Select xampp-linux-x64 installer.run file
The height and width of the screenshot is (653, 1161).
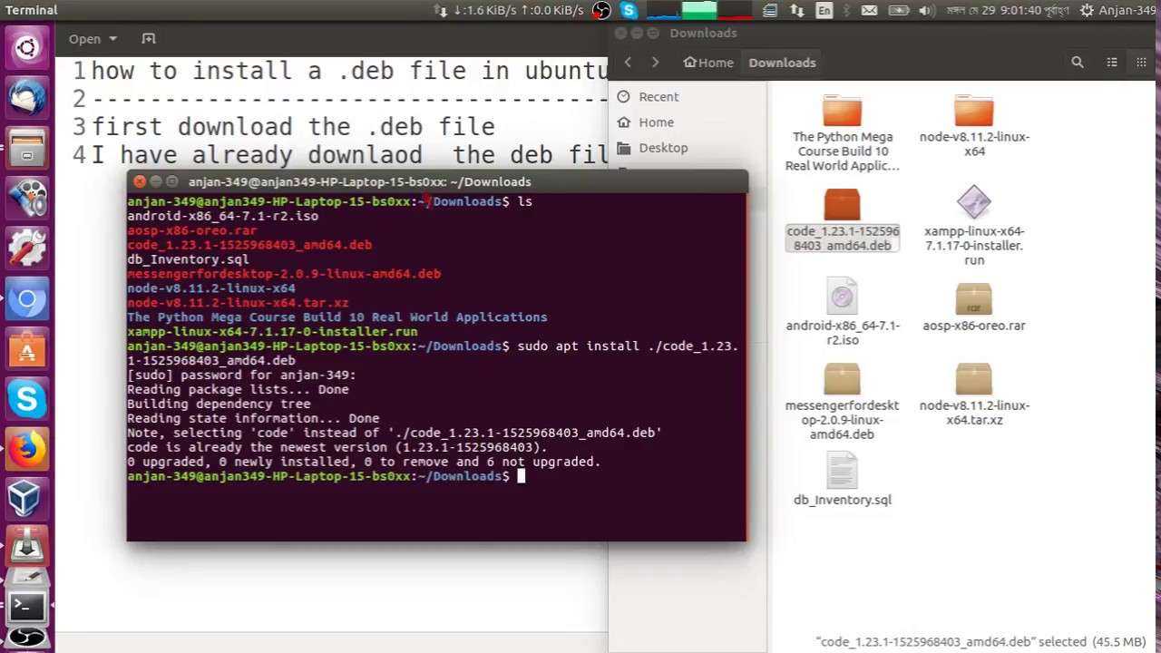[x=974, y=226]
